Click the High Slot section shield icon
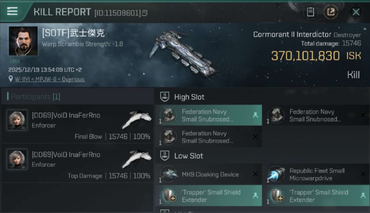The height and width of the screenshot is (213, 370). [x=165, y=97]
